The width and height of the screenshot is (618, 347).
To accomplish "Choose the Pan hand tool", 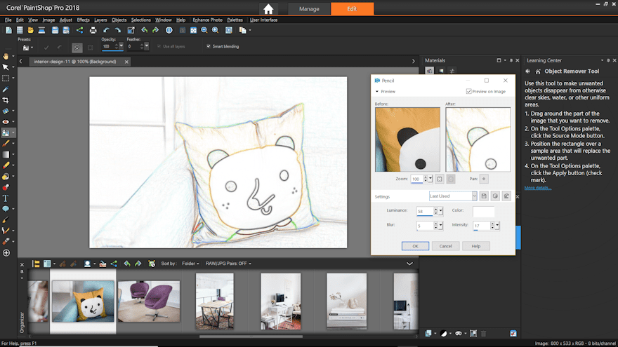I will click(6, 56).
